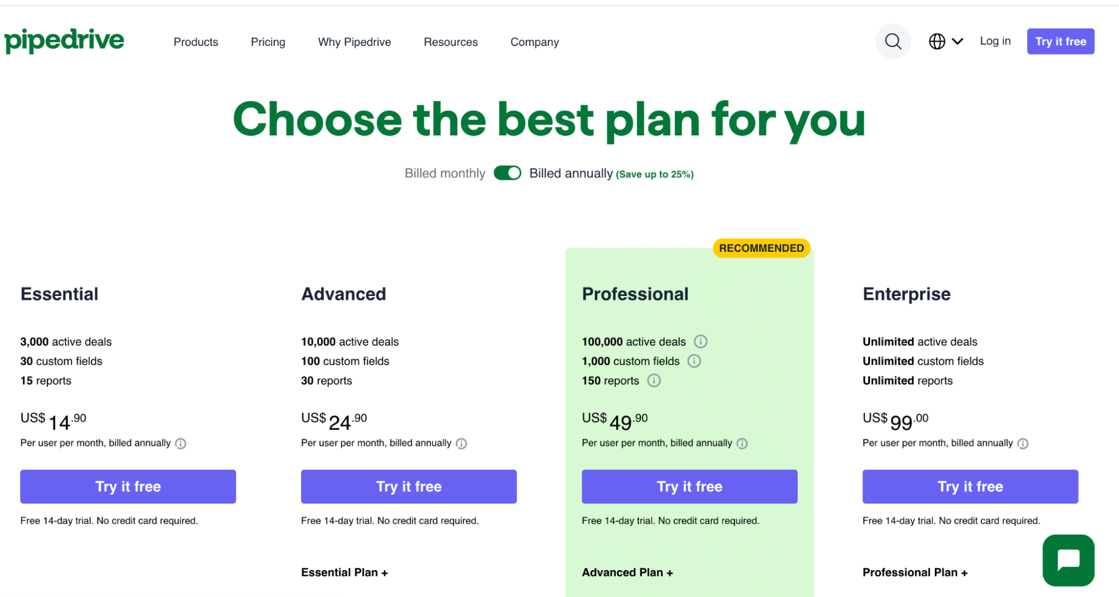Click Try it free for the Enterprise plan

tap(970, 486)
